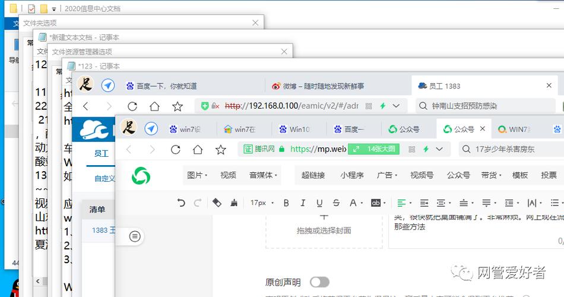Open the letter spacing |A| dropdown
Viewport: 564px width, 297px height.
point(534,203)
